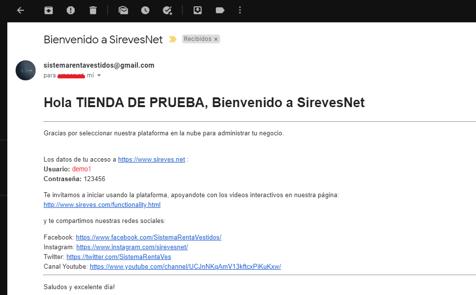The height and width of the screenshot is (295, 476).
Task: Follow the Twitter SistemaRentaVes link
Action: tap(119, 257)
